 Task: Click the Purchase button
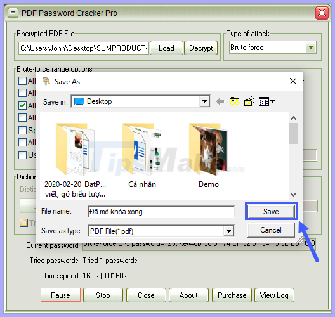click(x=232, y=295)
